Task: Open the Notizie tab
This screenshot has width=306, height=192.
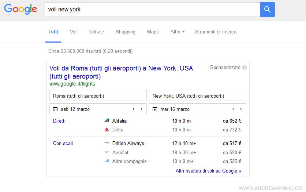Action: tap(96, 32)
